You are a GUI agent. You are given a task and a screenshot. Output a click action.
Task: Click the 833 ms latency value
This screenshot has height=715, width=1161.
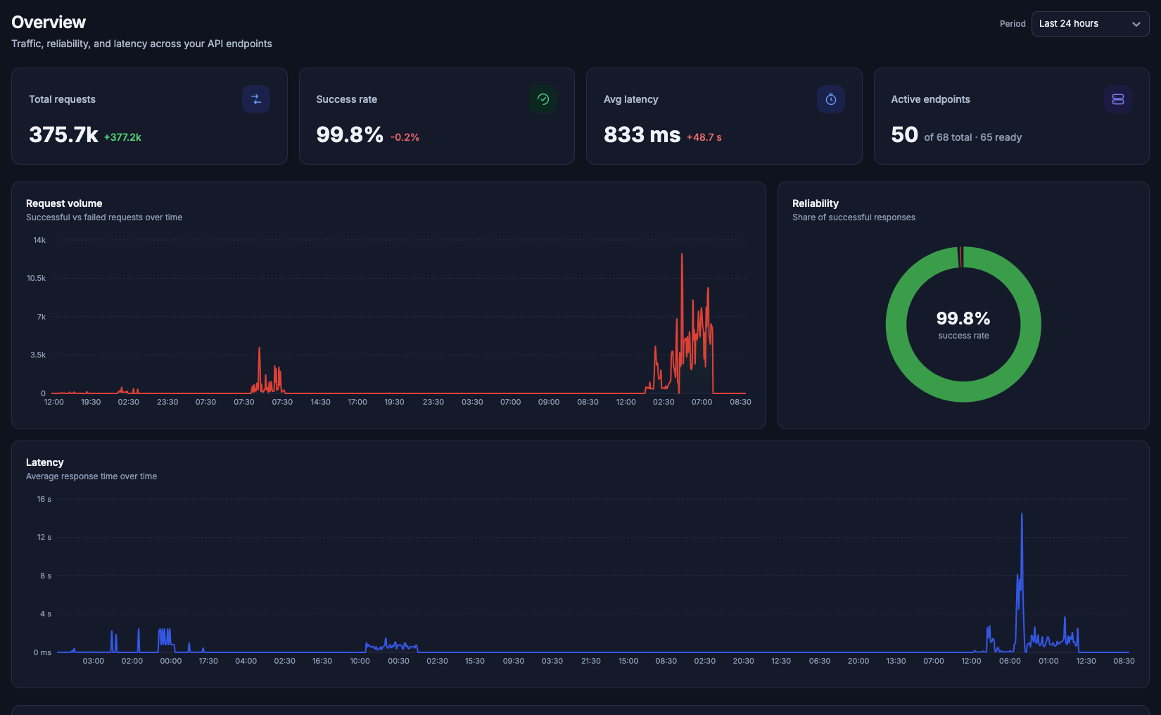(x=642, y=134)
